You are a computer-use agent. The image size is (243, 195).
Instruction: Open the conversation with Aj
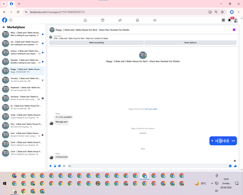click(x=23, y=107)
